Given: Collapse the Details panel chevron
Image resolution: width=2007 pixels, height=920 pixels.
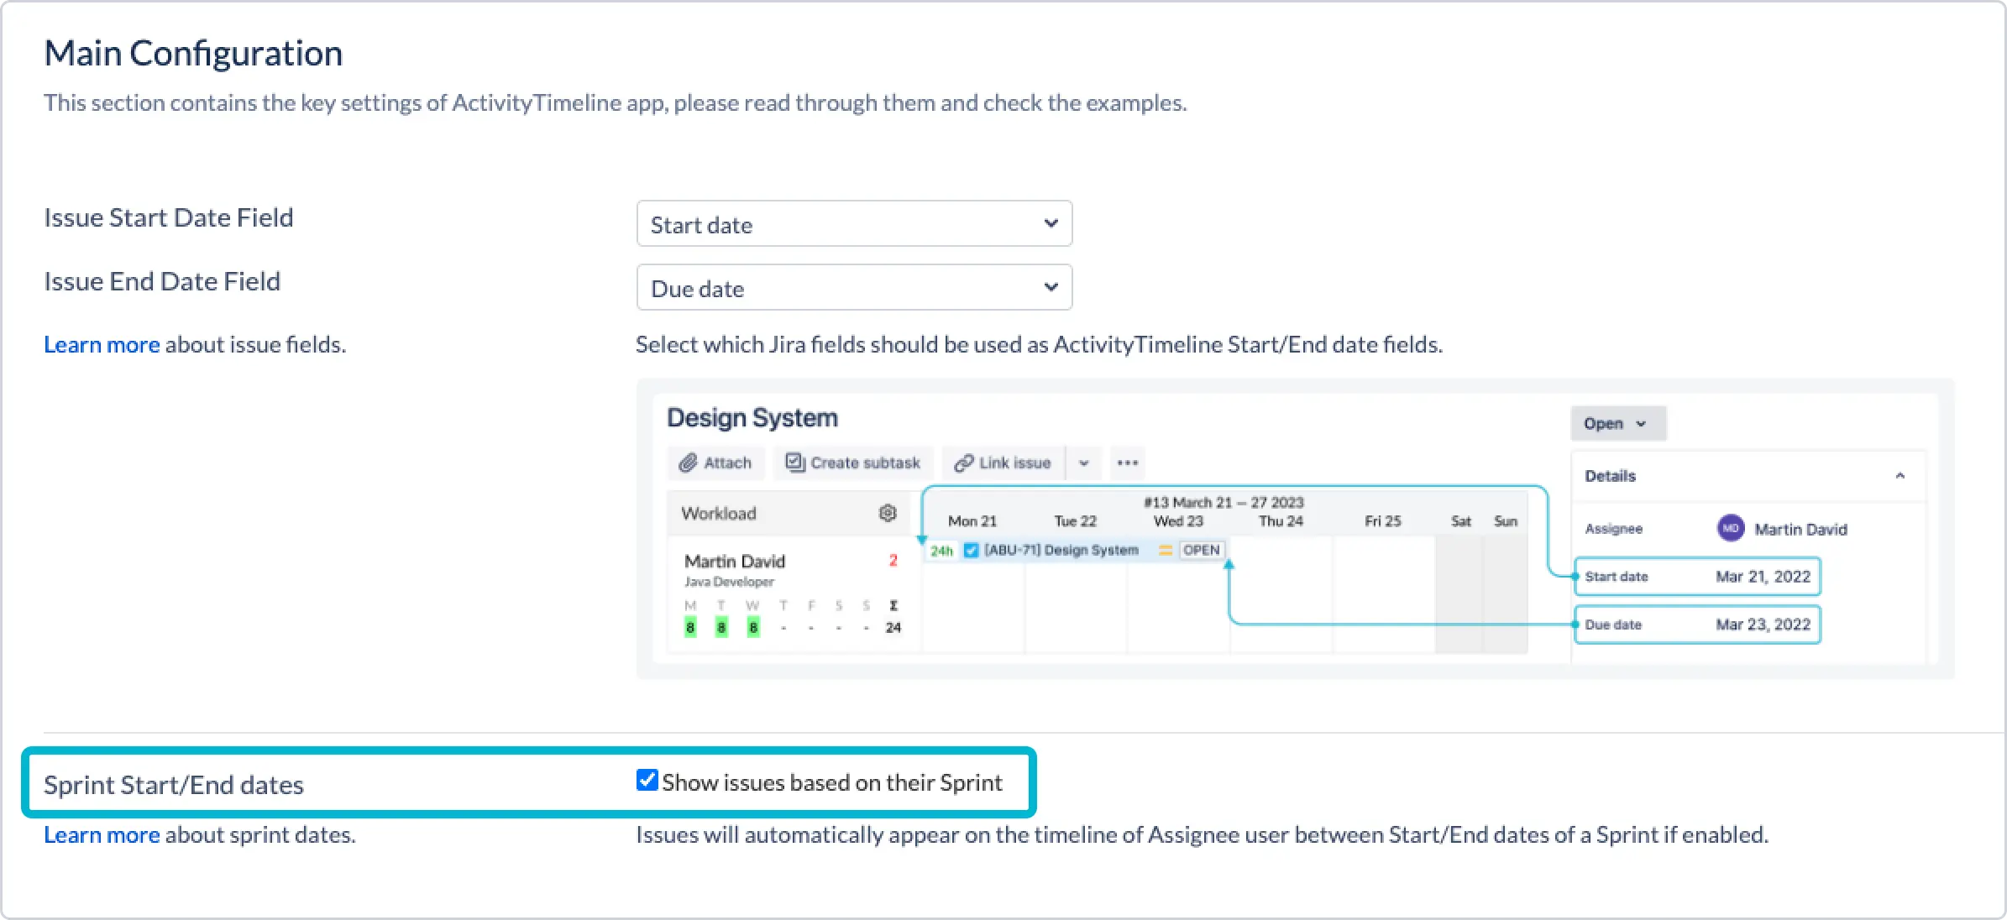Looking at the screenshot, I should click(1900, 476).
